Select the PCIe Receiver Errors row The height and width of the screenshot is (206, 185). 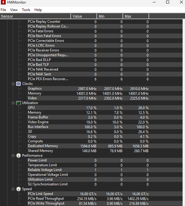[x=105, y=50]
